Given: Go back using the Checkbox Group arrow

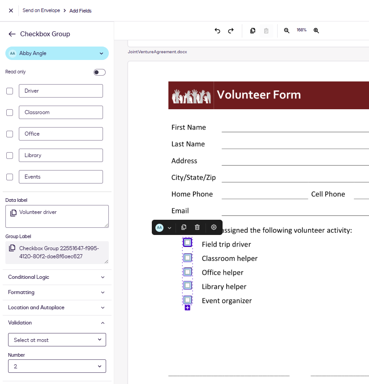Looking at the screenshot, I should pyautogui.click(x=12, y=34).
